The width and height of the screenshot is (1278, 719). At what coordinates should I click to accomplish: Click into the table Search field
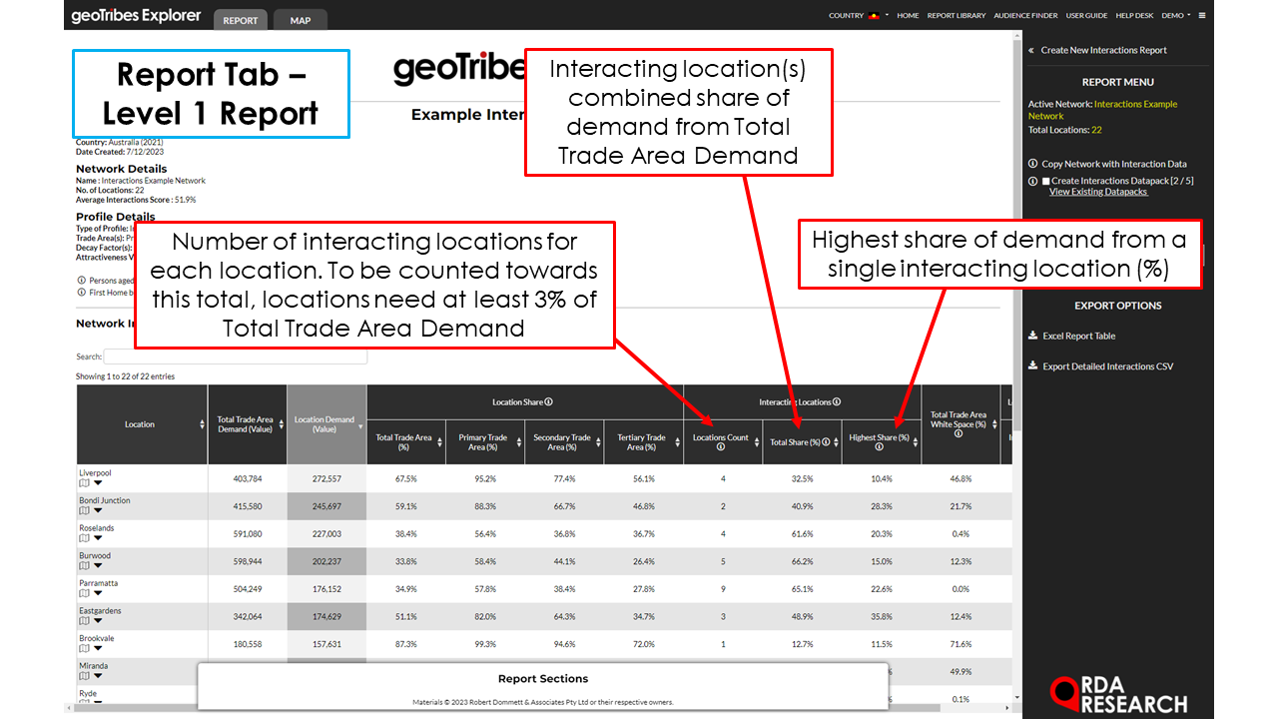(235, 357)
